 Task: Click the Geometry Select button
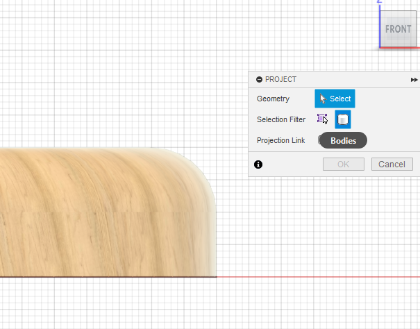(x=335, y=99)
